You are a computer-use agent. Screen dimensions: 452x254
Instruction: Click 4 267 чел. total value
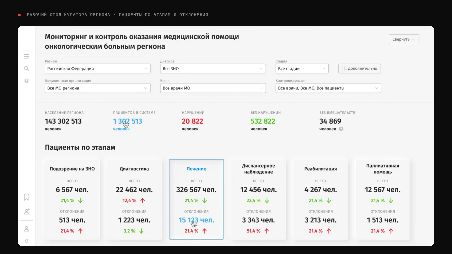[x=321, y=190]
